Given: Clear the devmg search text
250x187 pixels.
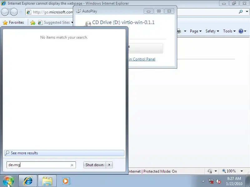Looking at the screenshot, I should [x=72, y=165].
